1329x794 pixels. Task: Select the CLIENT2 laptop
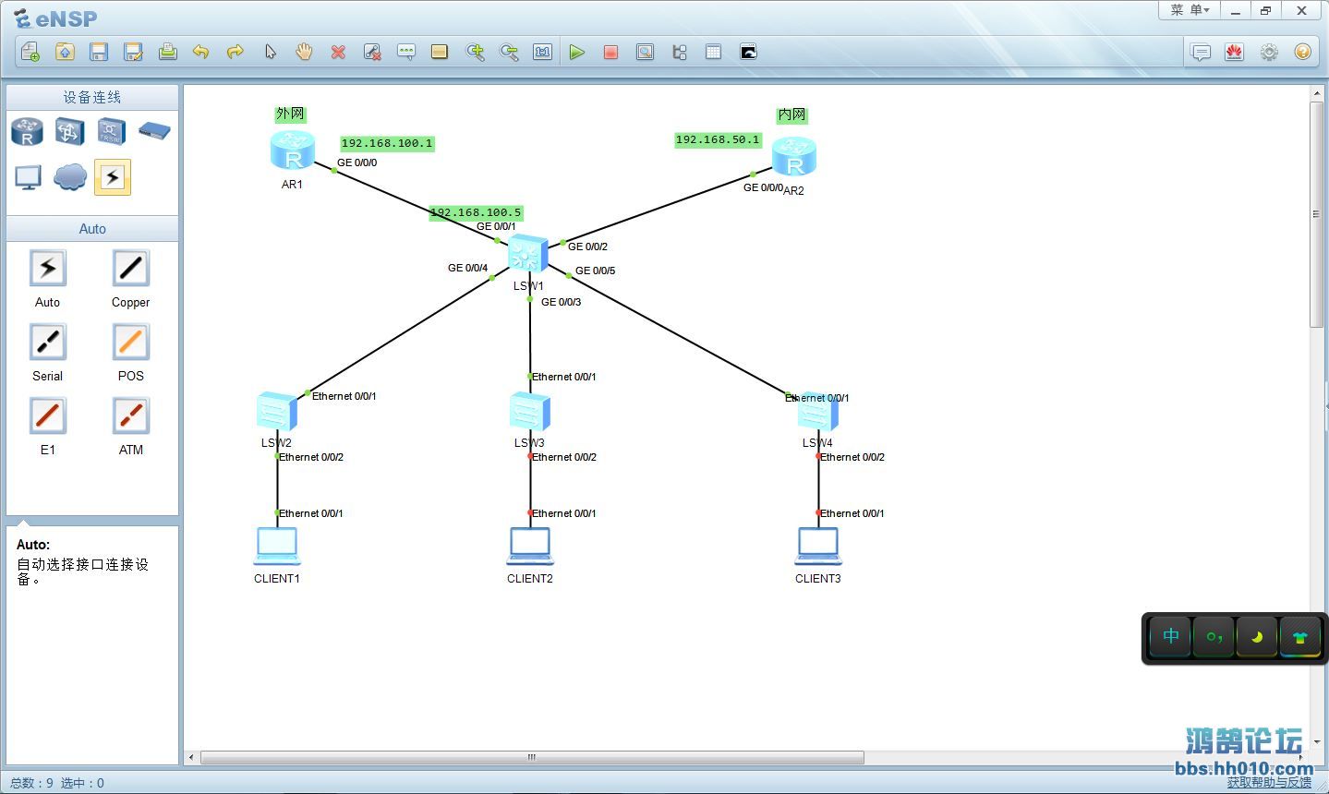point(530,547)
